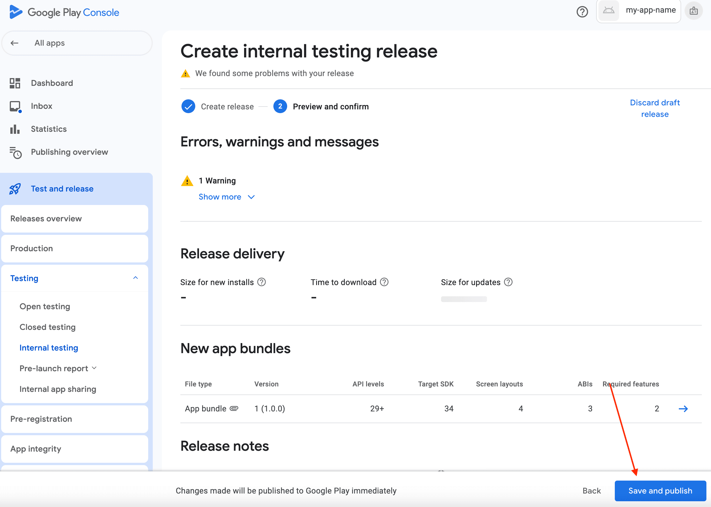Open App integrity
The width and height of the screenshot is (711, 507).
click(75, 449)
